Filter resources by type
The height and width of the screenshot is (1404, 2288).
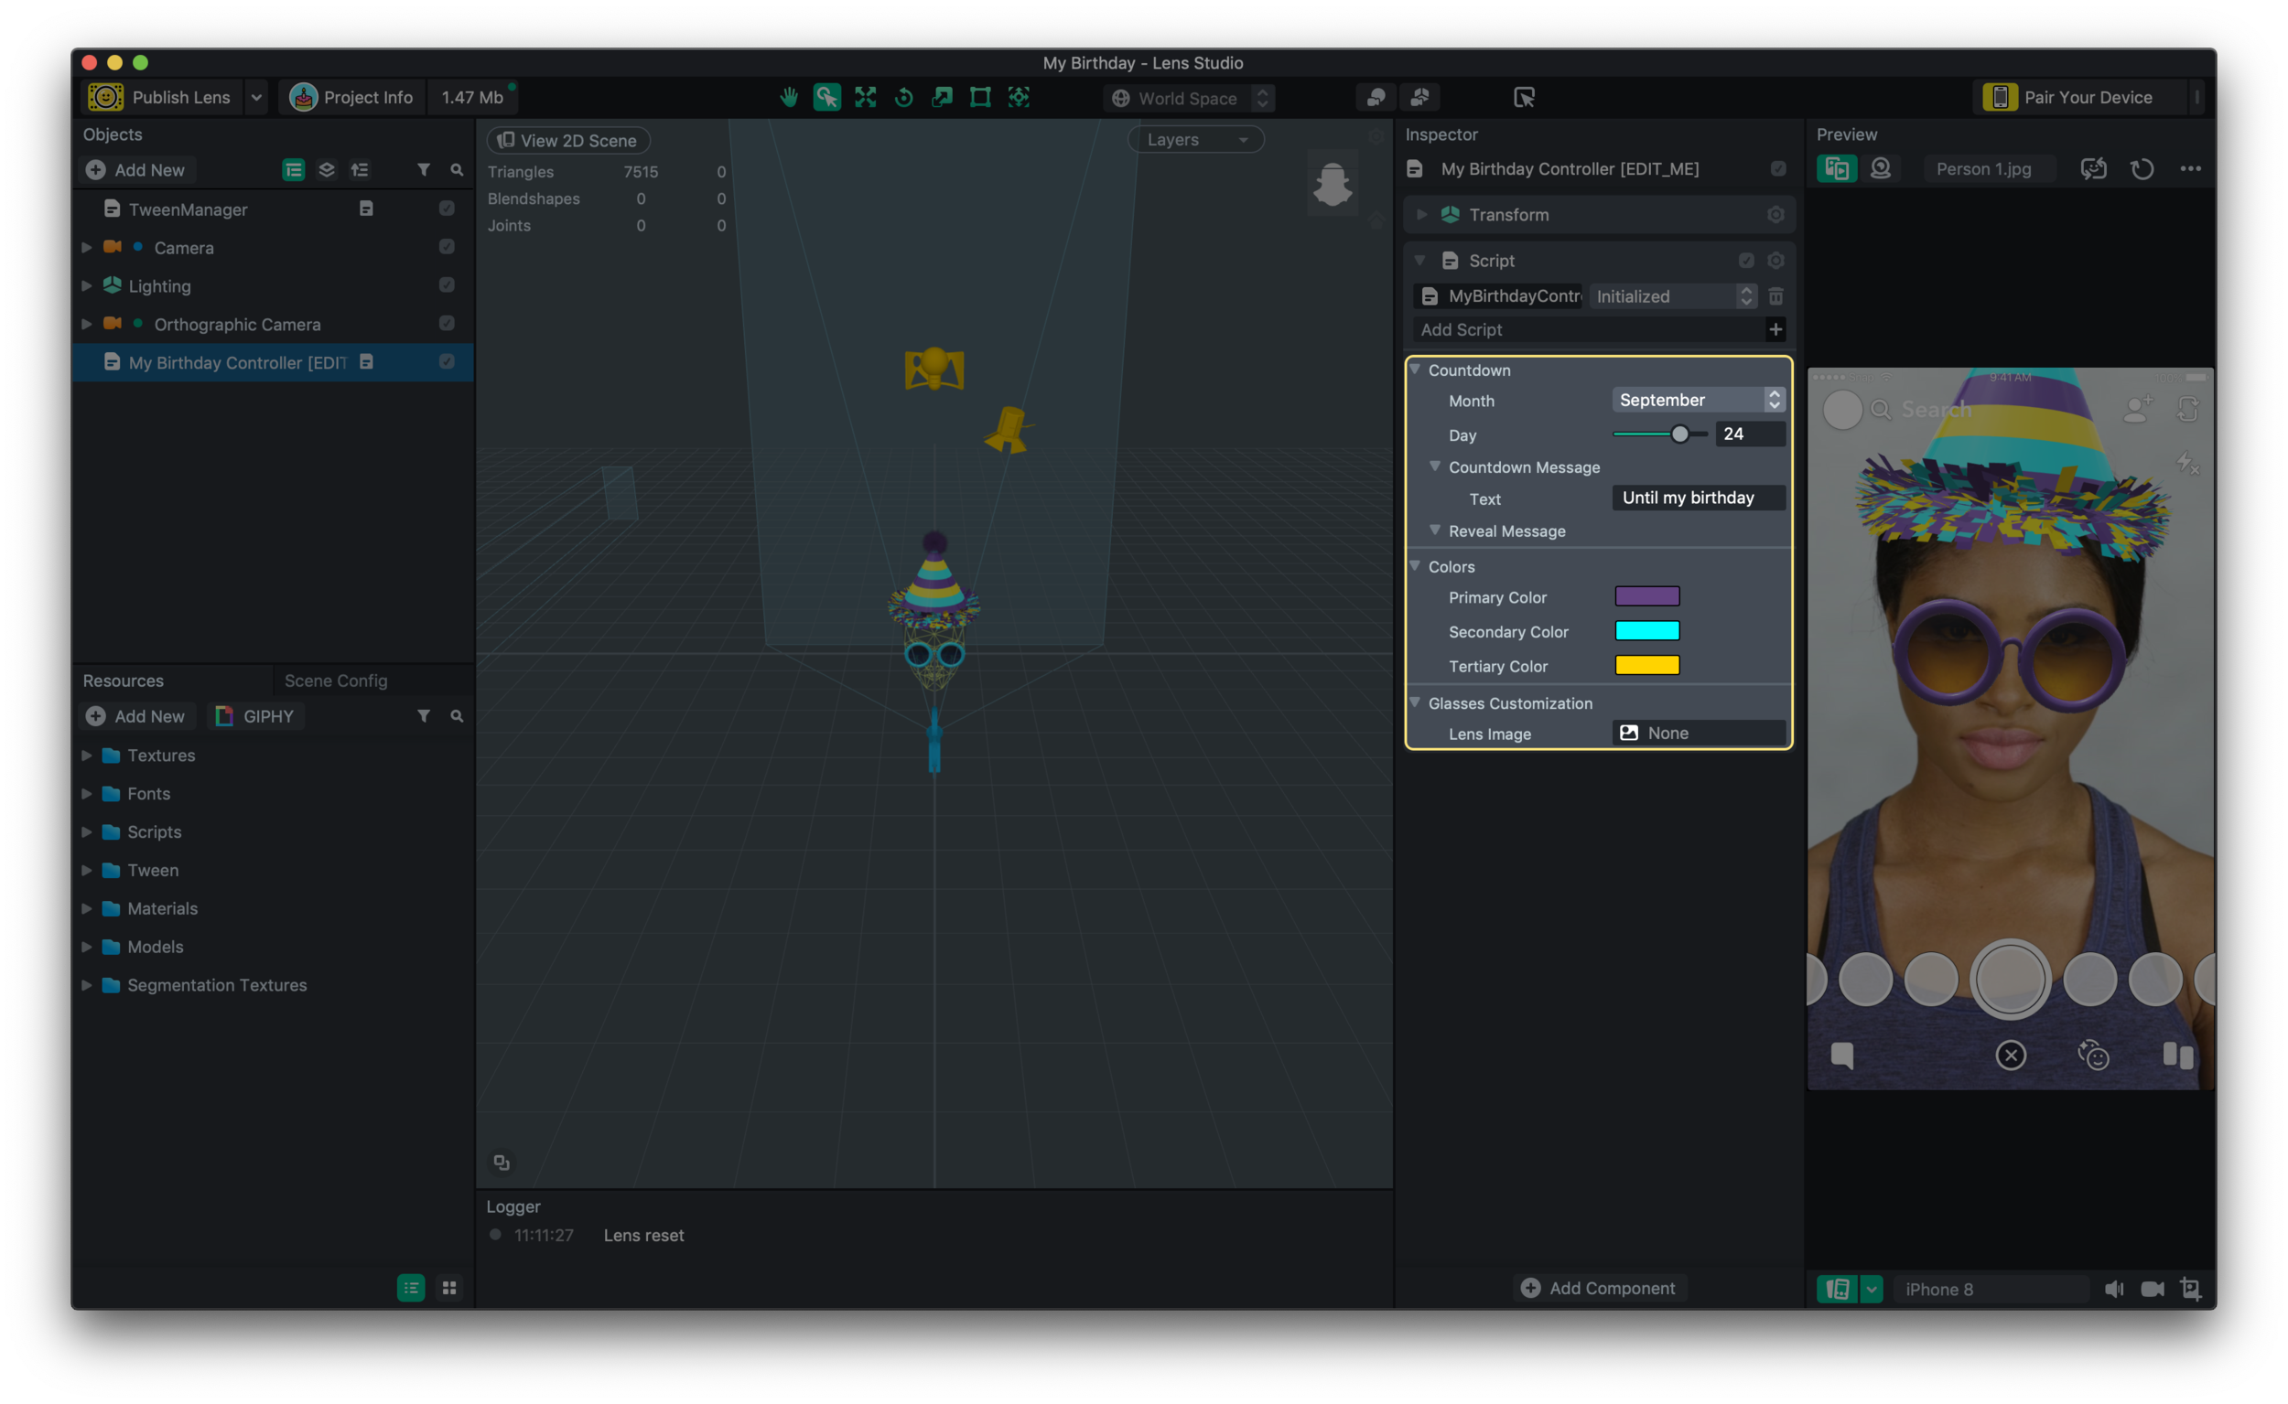pos(424,716)
